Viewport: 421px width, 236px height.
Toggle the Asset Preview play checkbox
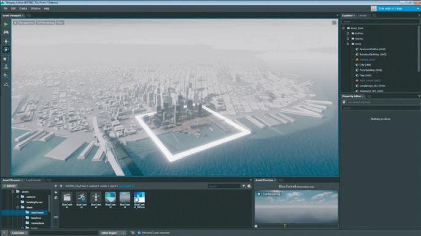pyautogui.click(x=256, y=226)
